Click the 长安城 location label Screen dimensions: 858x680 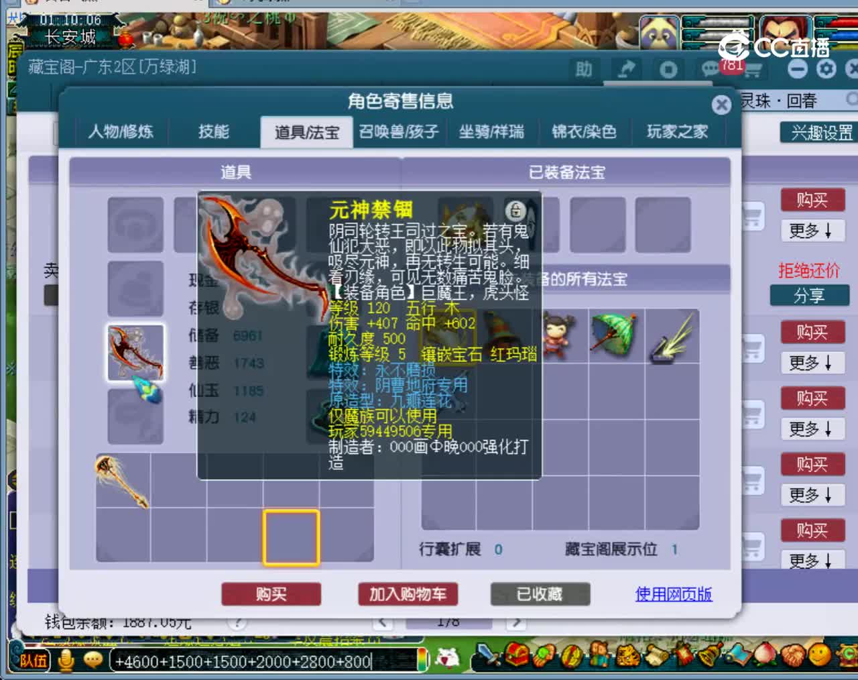click(x=71, y=38)
